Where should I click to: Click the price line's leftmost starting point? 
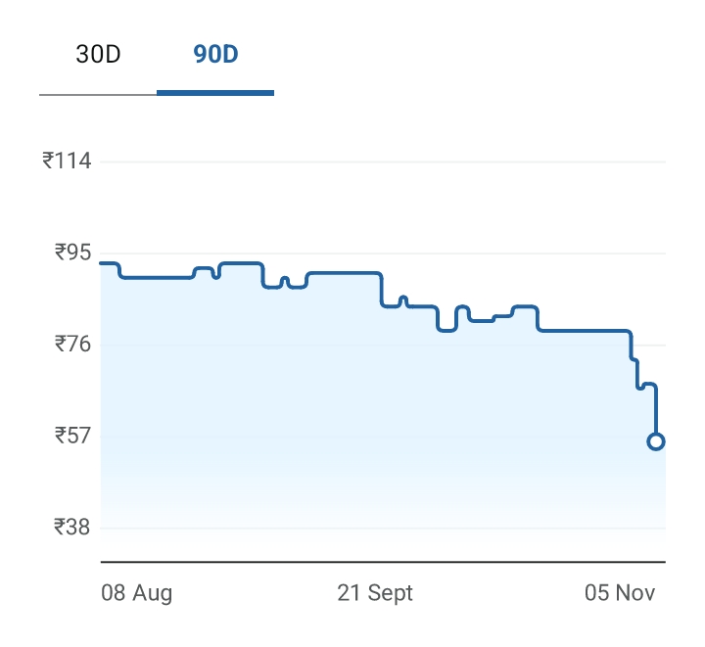pos(103,263)
